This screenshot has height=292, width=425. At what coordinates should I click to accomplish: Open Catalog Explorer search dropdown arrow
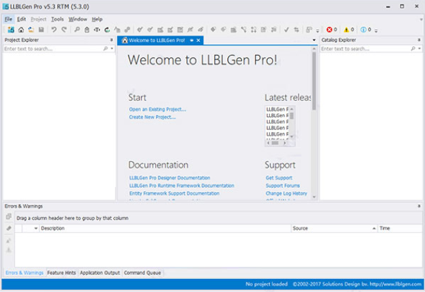coord(420,49)
